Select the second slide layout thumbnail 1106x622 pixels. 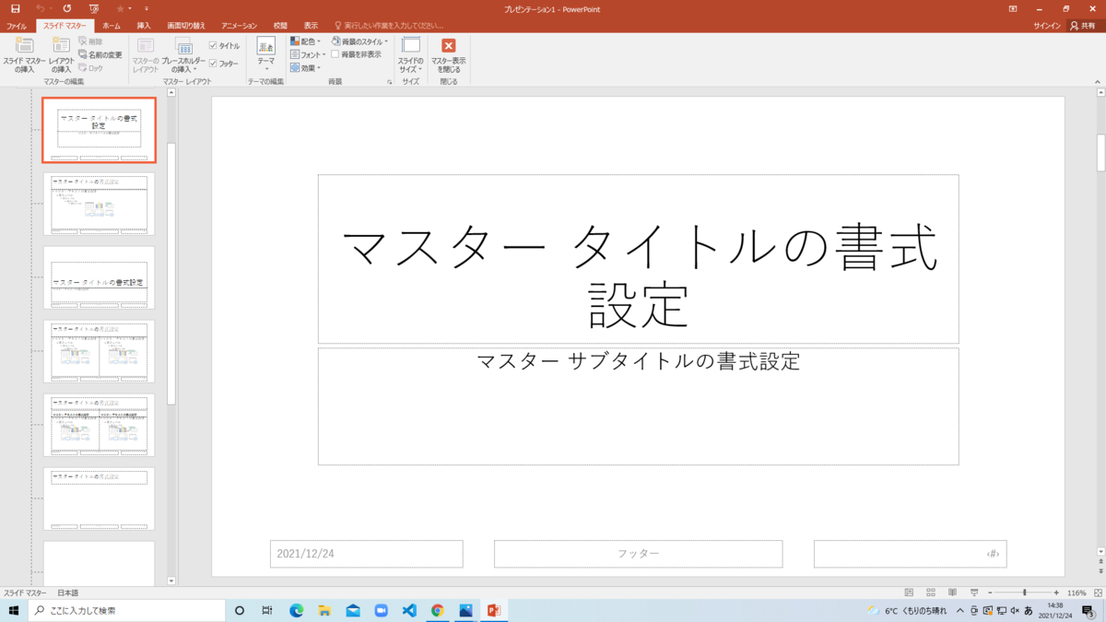99,204
